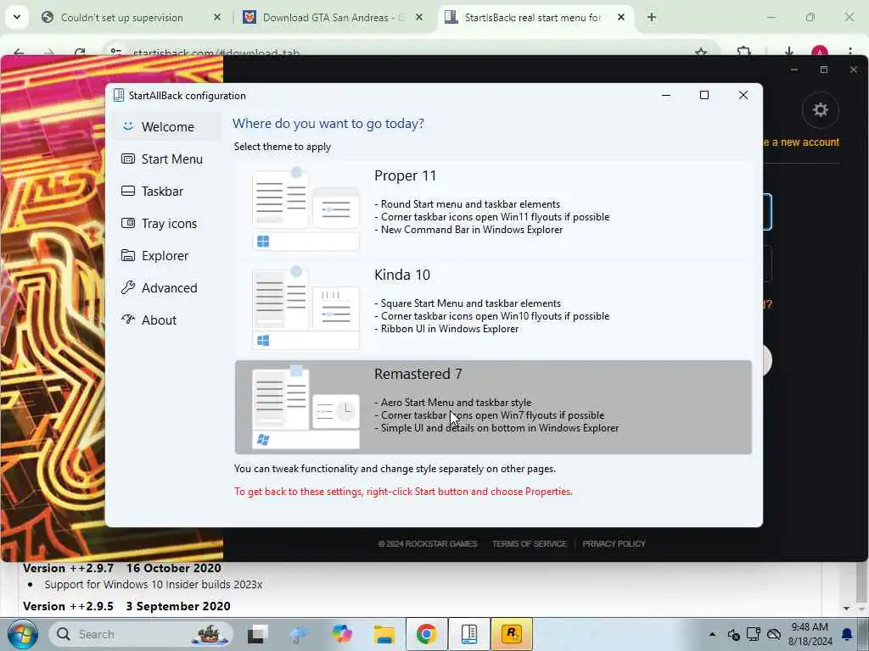Apply the Remastered 7 theme
Viewport: 869px width, 651px height.
pos(493,408)
